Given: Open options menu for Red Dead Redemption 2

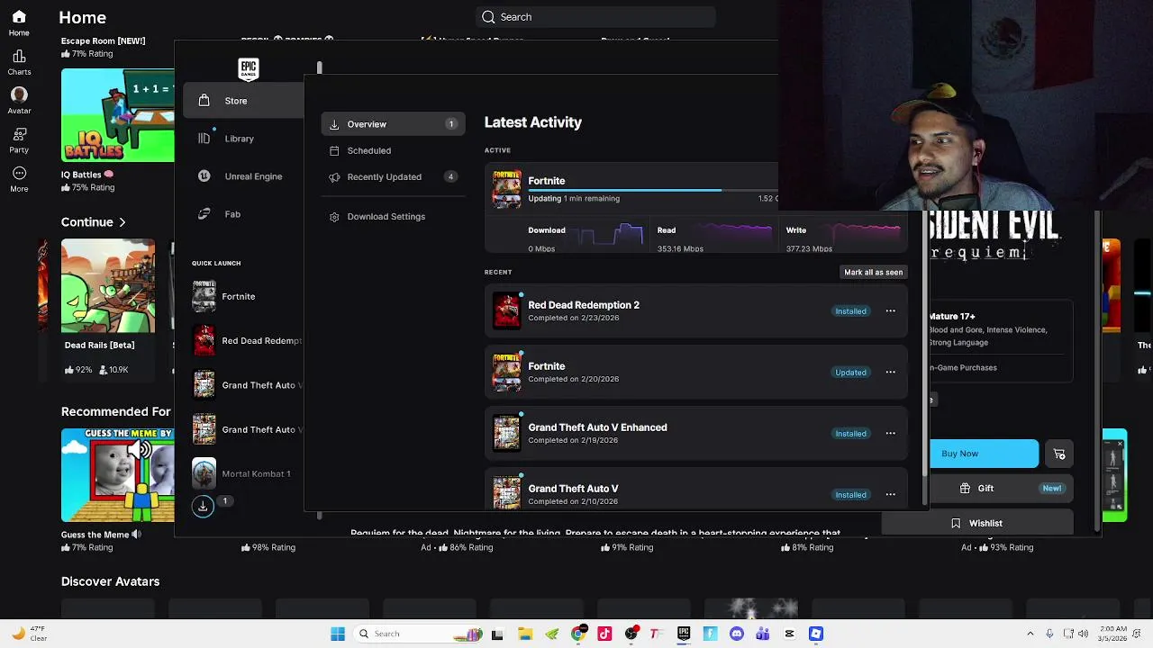Looking at the screenshot, I should pos(890,311).
